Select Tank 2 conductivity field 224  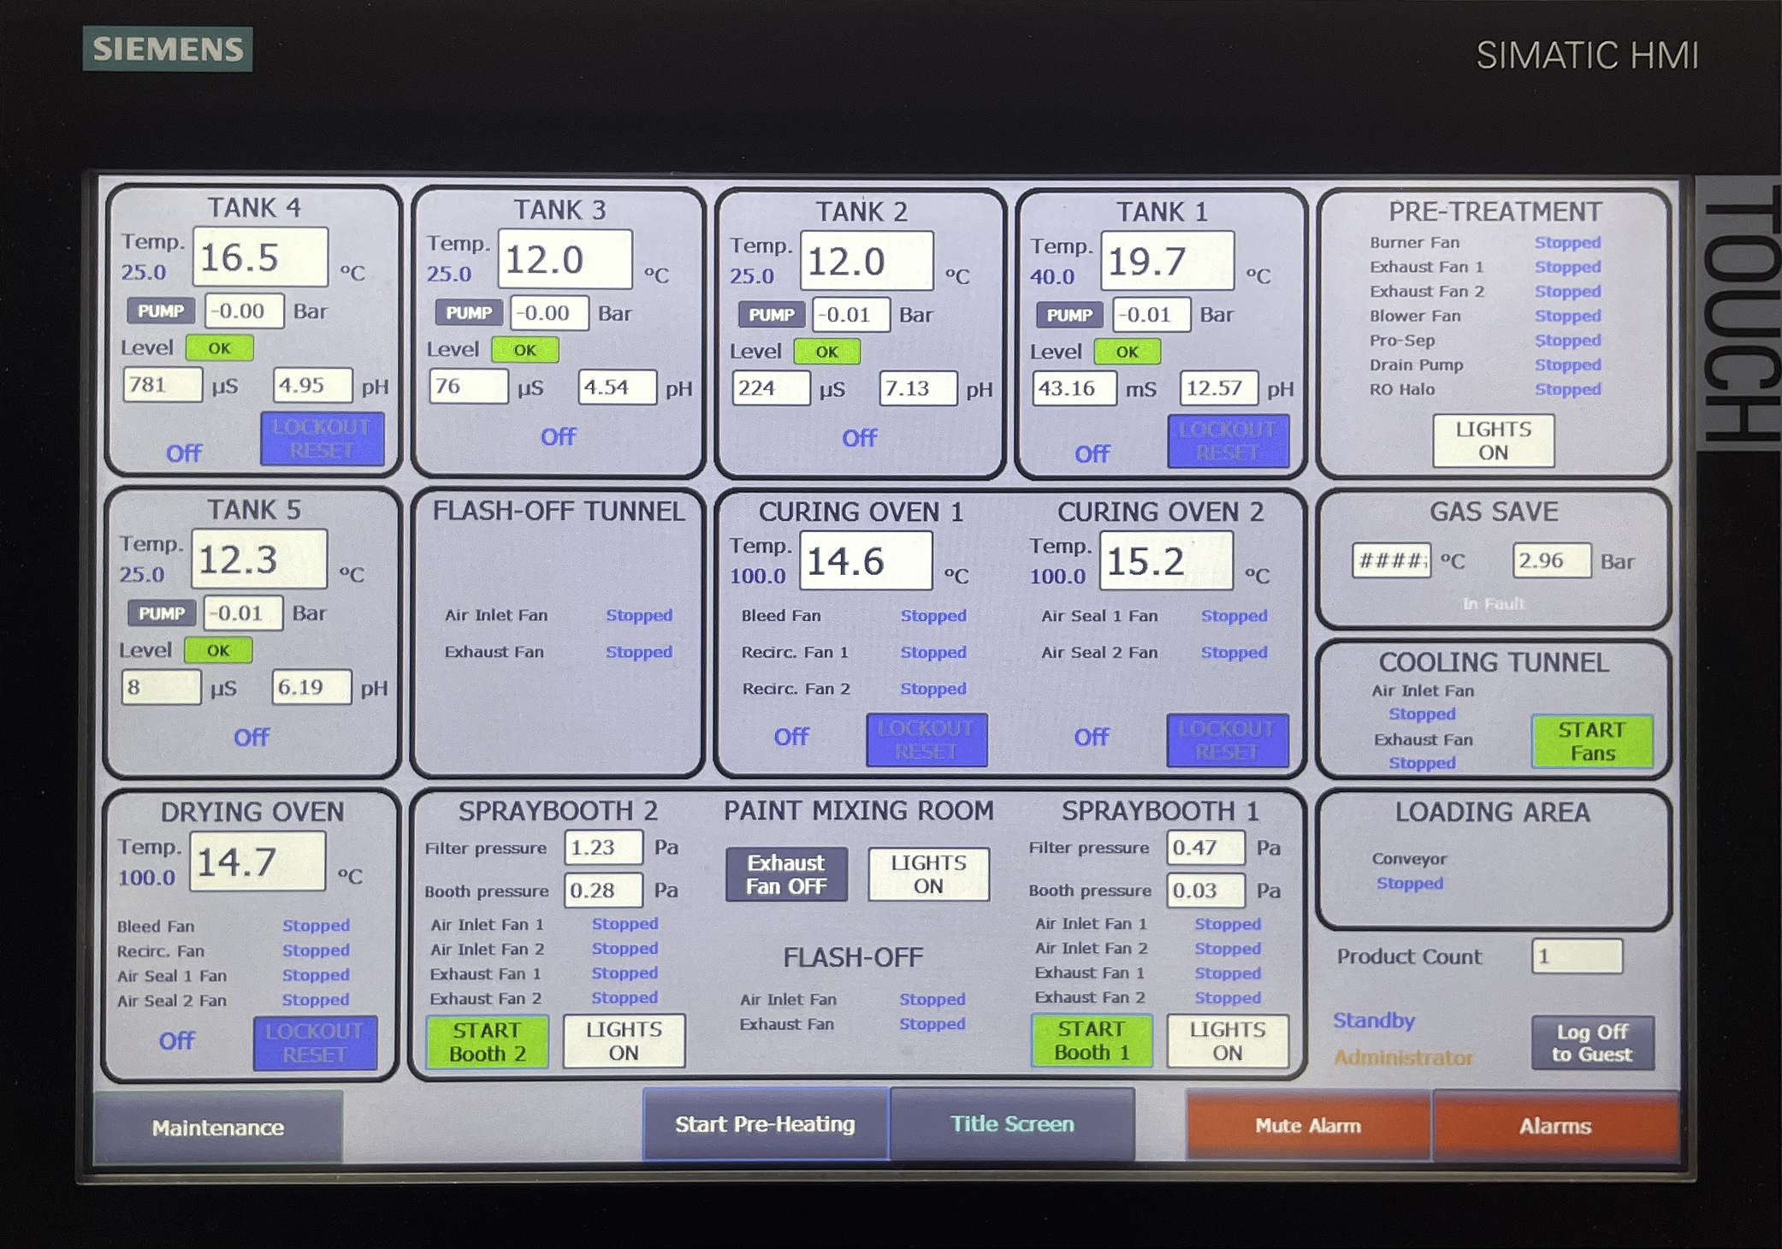(771, 388)
